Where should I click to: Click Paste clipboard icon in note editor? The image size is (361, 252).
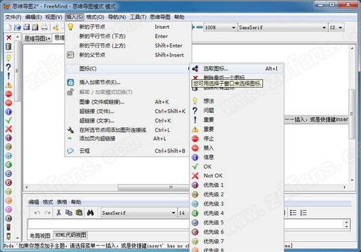pos(79,213)
